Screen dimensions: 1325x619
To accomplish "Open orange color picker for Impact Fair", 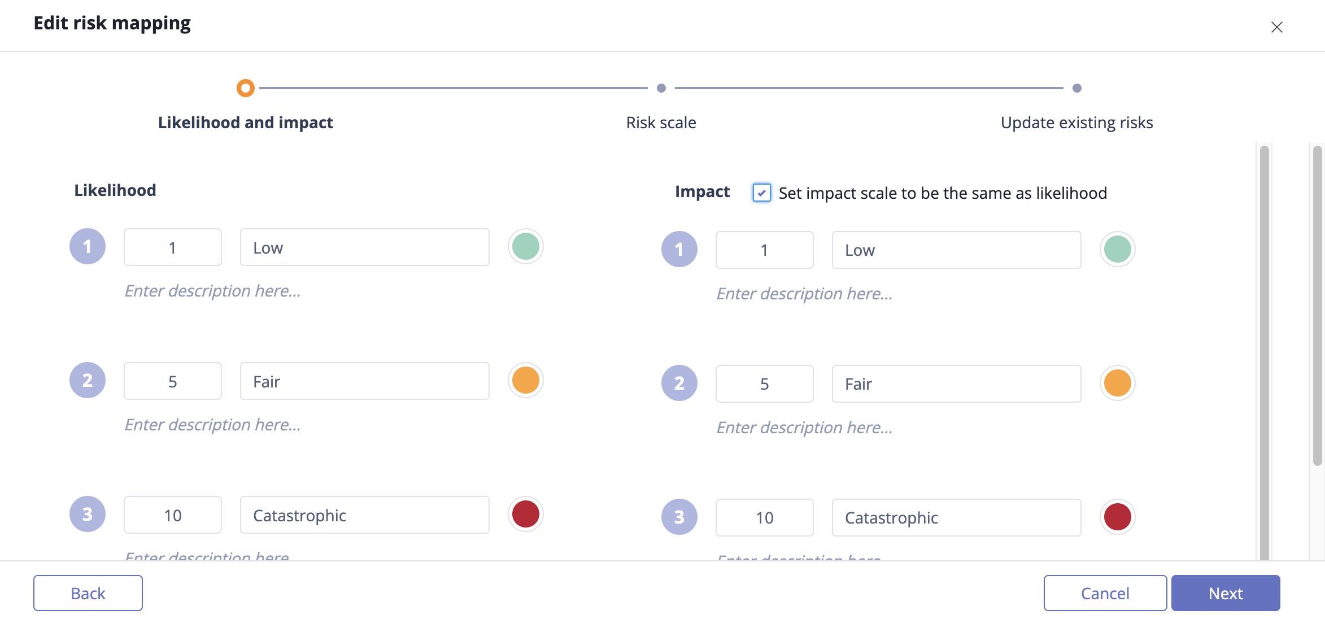I will click(1118, 383).
